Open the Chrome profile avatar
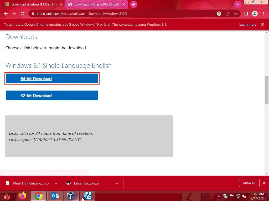 [x=255, y=14]
